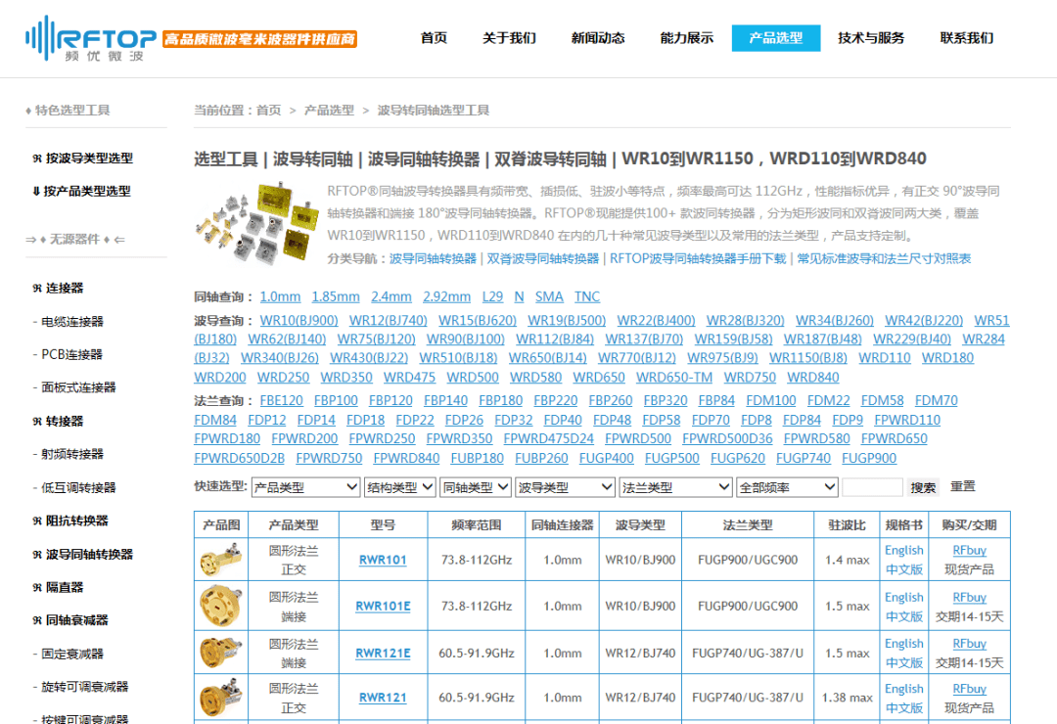Open 波导同轴转换器 in the sidebar

[x=83, y=555]
